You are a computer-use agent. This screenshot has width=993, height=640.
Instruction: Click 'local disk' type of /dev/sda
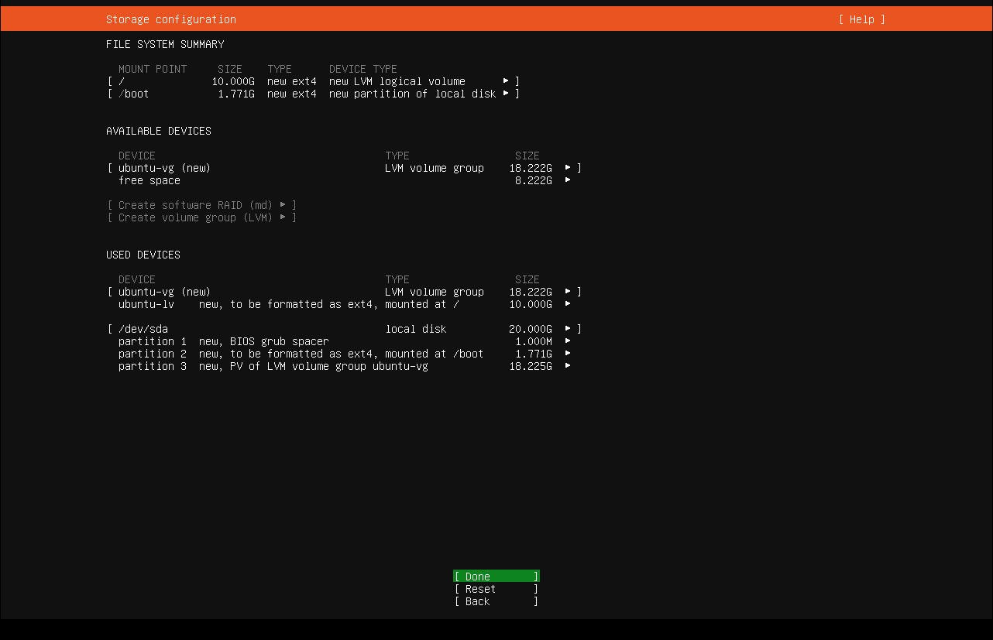coord(416,329)
